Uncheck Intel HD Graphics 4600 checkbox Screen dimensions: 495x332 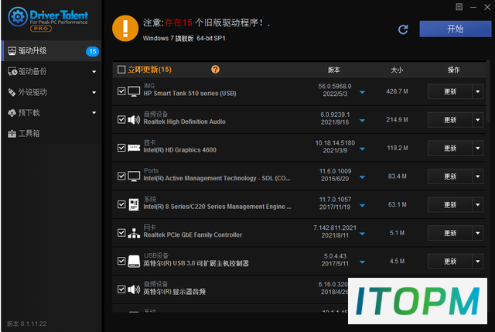(x=121, y=148)
